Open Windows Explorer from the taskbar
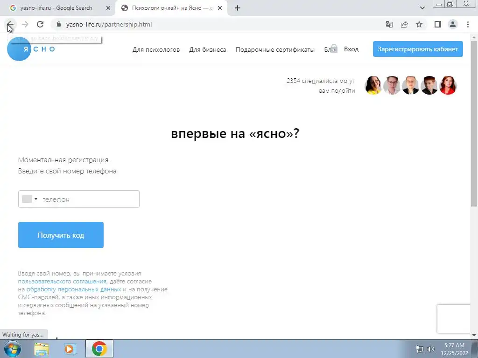 tap(42, 349)
